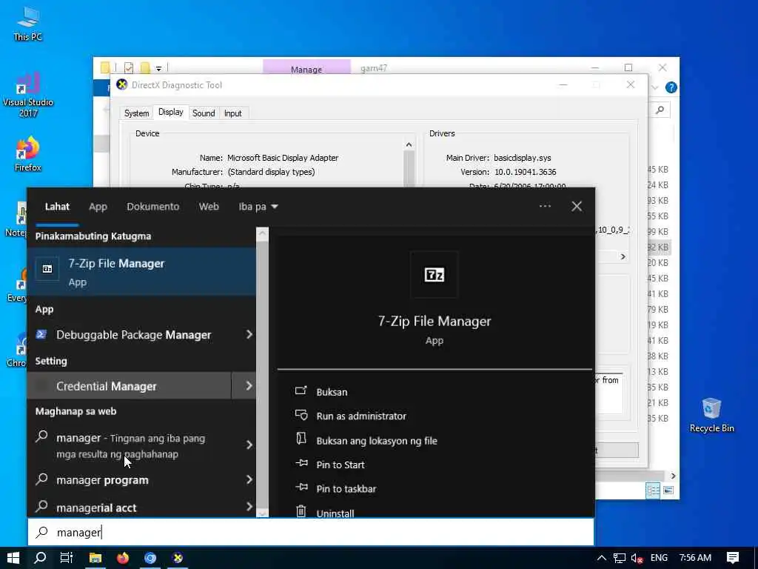Image resolution: width=758 pixels, height=569 pixels.
Task: Click Run as administrator shield icon
Action: (x=301, y=415)
